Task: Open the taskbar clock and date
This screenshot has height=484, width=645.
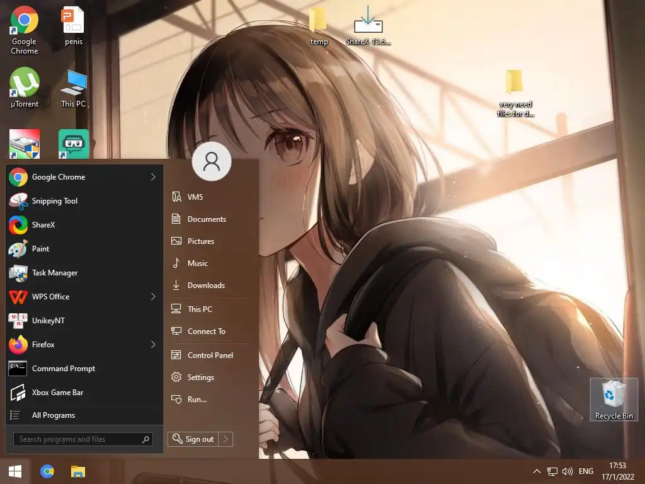Action: pyautogui.click(x=618, y=471)
